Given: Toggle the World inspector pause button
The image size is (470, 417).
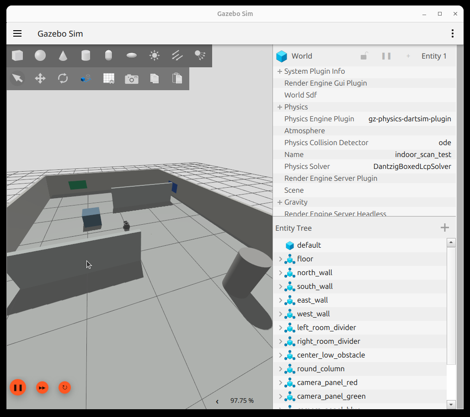Looking at the screenshot, I should pyautogui.click(x=386, y=56).
